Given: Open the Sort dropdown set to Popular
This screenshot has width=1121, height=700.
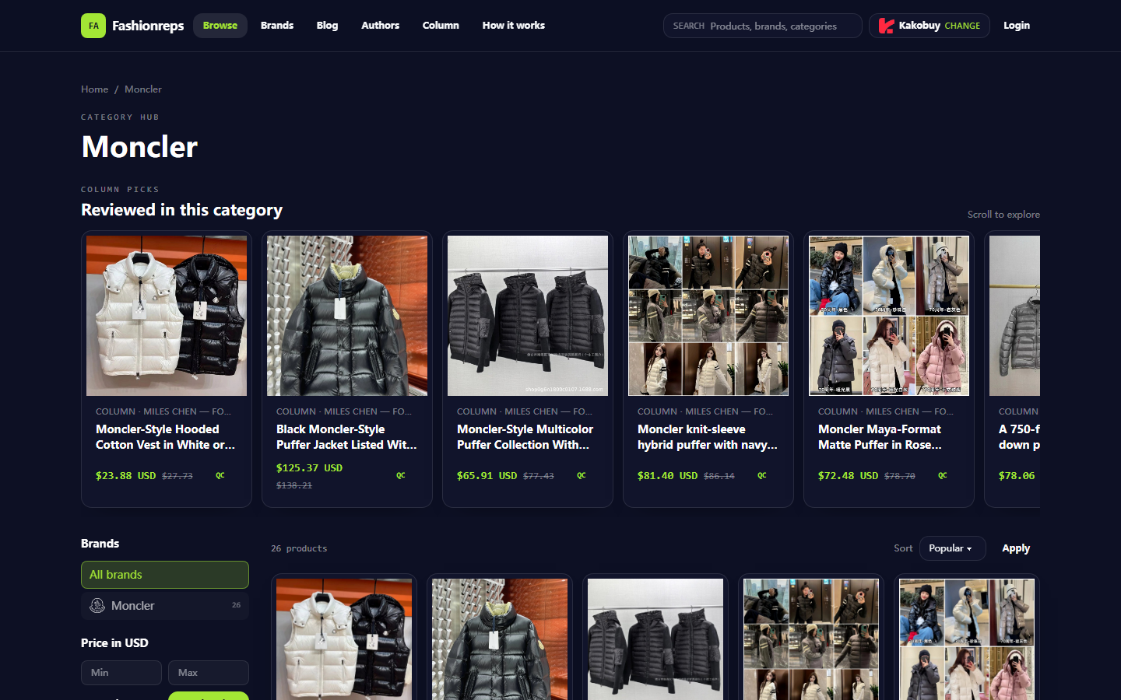Looking at the screenshot, I should 952,548.
